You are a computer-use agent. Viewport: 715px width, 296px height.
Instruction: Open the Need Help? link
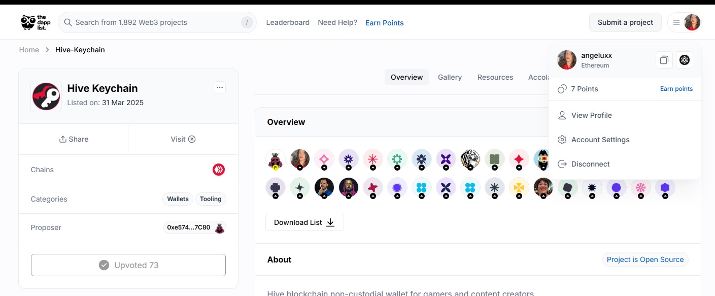[x=337, y=22]
